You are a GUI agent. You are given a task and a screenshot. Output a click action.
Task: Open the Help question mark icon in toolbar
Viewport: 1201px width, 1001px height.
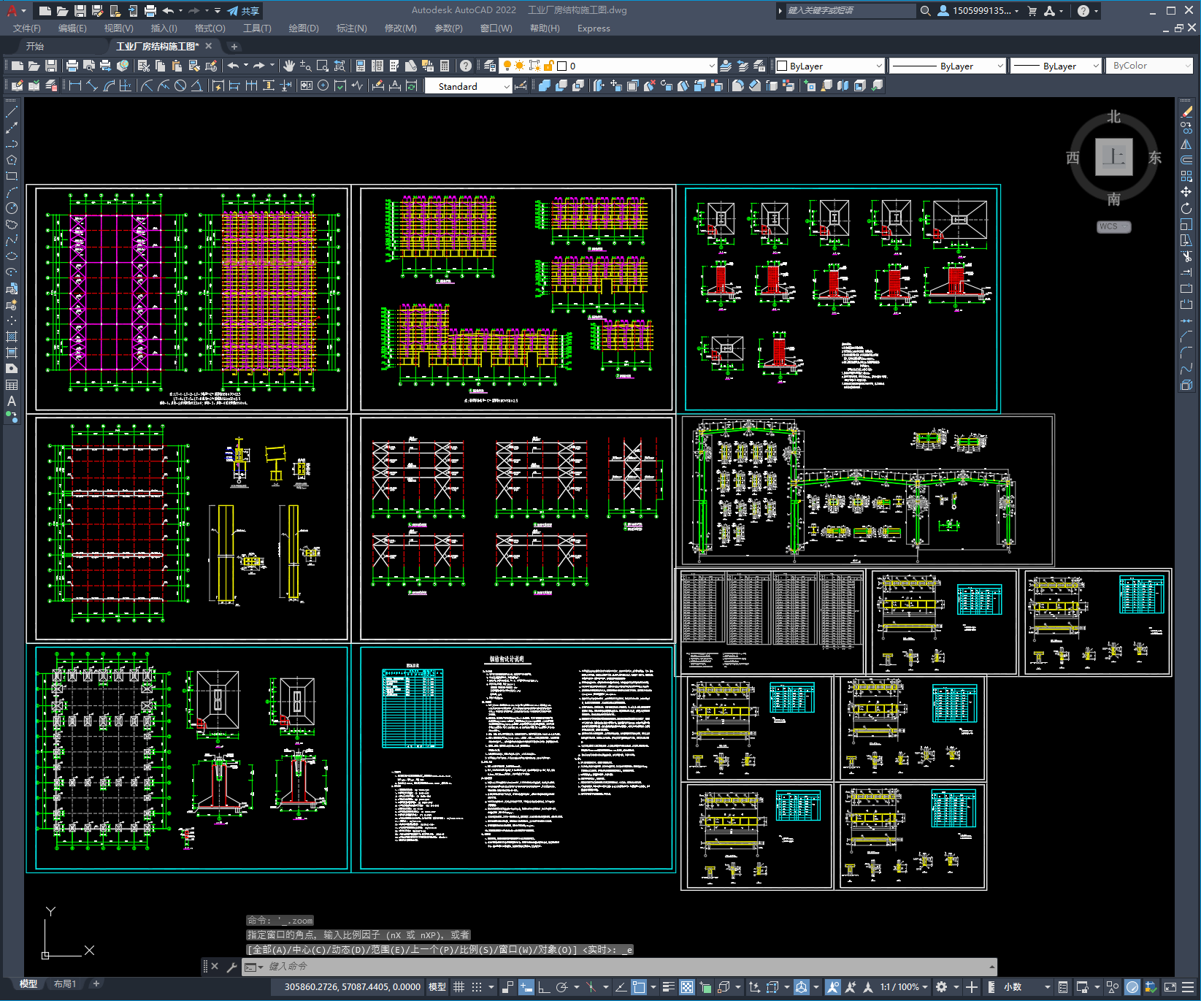pyautogui.click(x=466, y=66)
